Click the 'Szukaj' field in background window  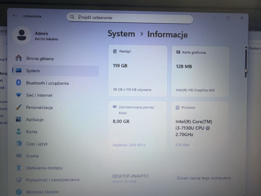pos(255,48)
